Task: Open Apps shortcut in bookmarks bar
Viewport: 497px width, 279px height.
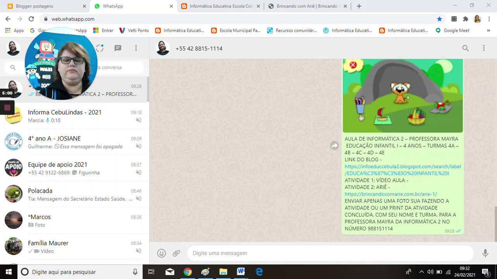Action: pos(14,31)
